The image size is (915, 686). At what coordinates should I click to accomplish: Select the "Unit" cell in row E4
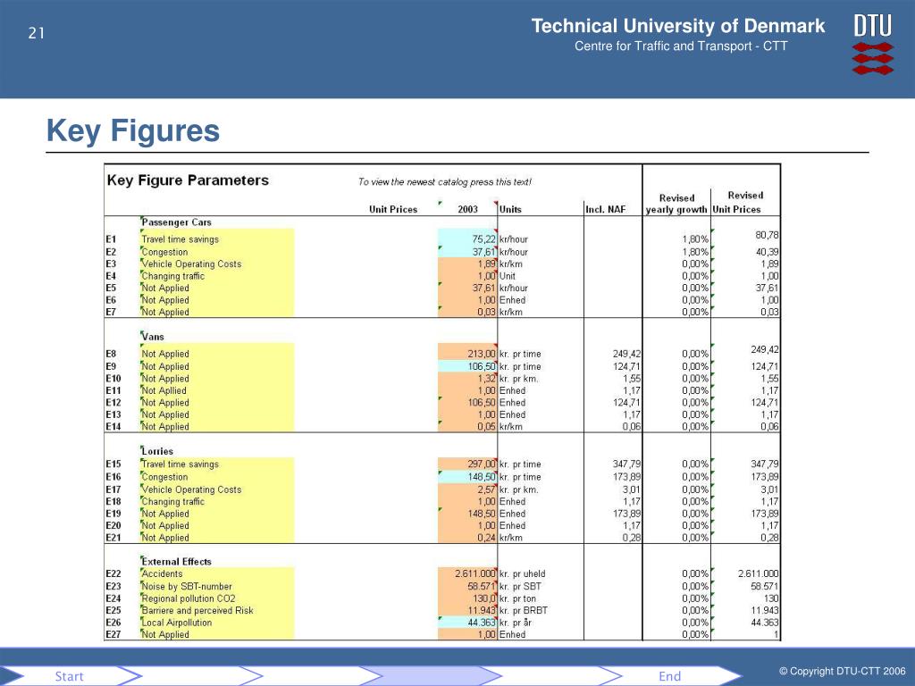pos(508,276)
